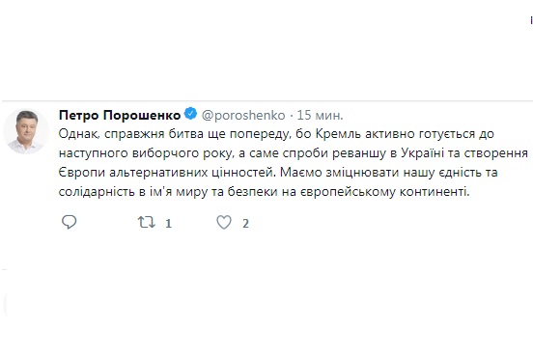The width and height of the screenshot is (533, 356).
Task: Like the tweet with the heart icon
Action: (x=224, y=223)
